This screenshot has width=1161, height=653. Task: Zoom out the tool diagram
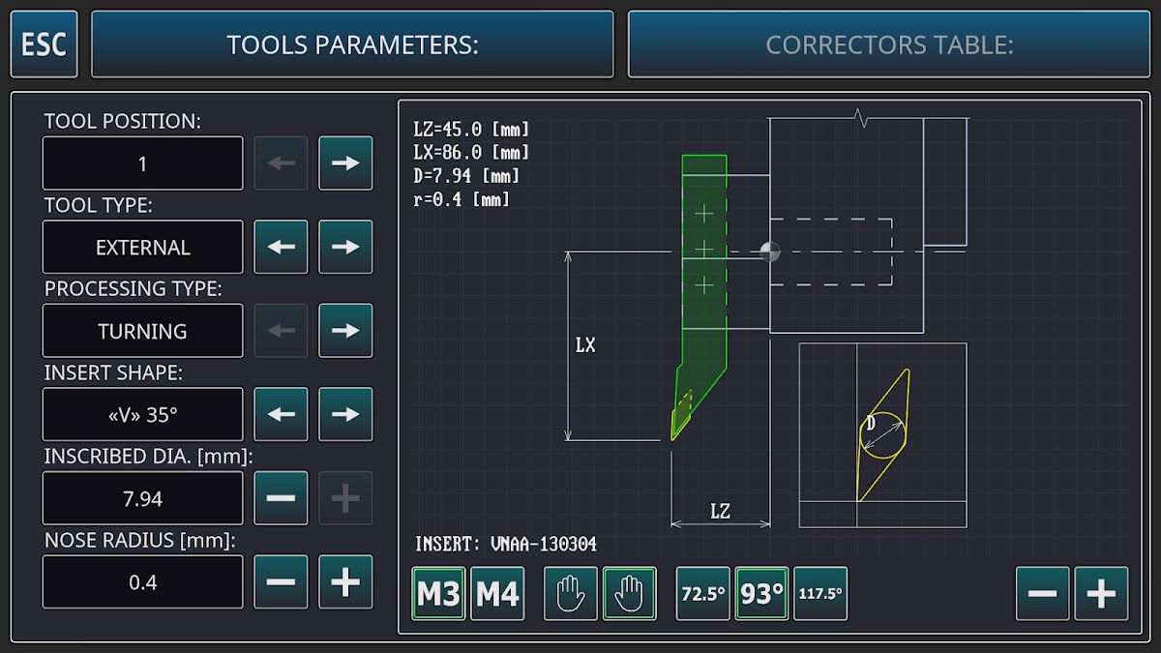click(x=1042, y=594)
